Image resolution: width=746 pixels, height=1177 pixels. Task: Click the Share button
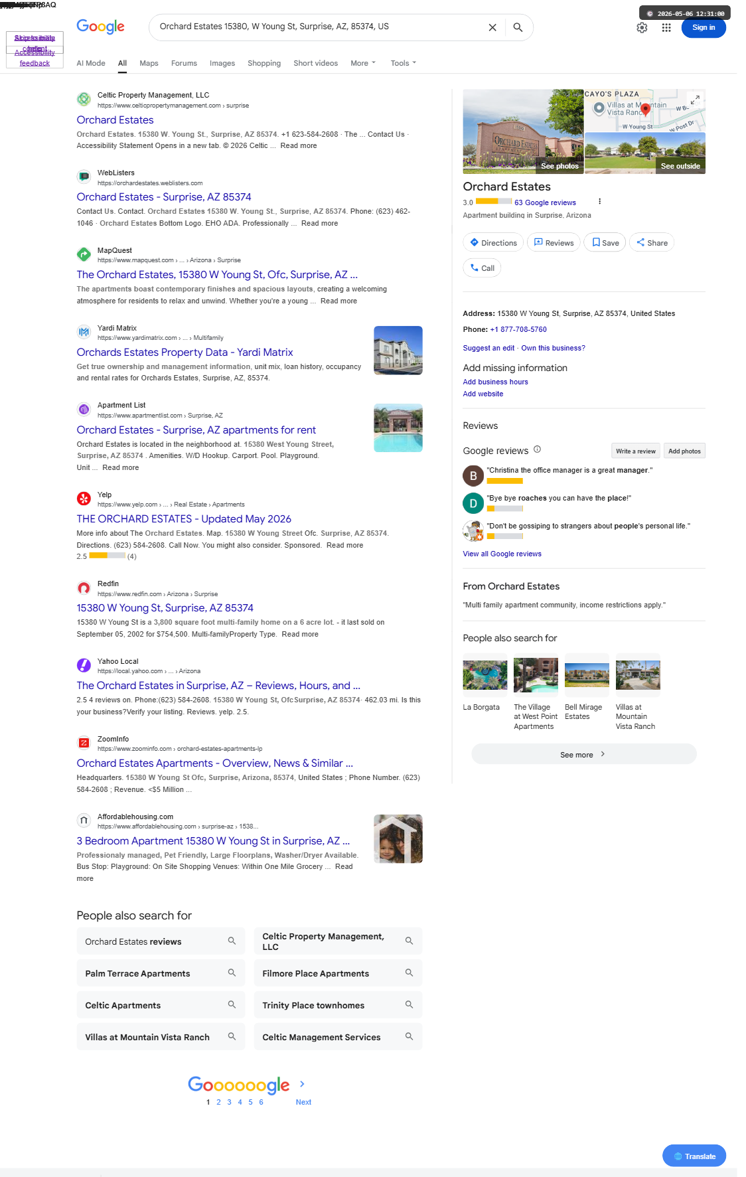tap(652, 242)
